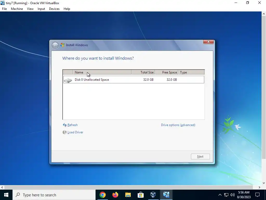The height and width of the screenshot is (200, 266).
Task: Click the horizontal scrollbar right arrow
Action: (260, 187)
